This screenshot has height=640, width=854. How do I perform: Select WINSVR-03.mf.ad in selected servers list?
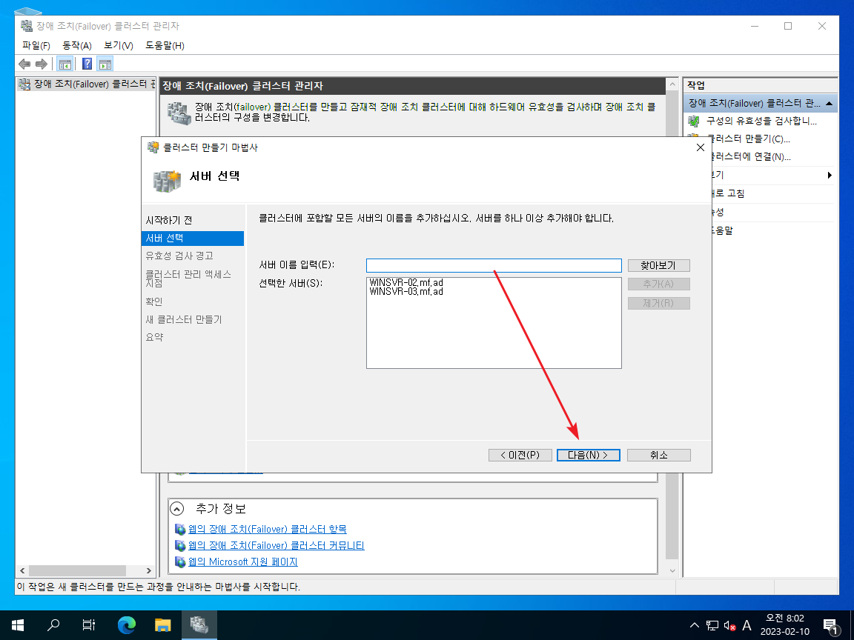[x=406, y=292]
